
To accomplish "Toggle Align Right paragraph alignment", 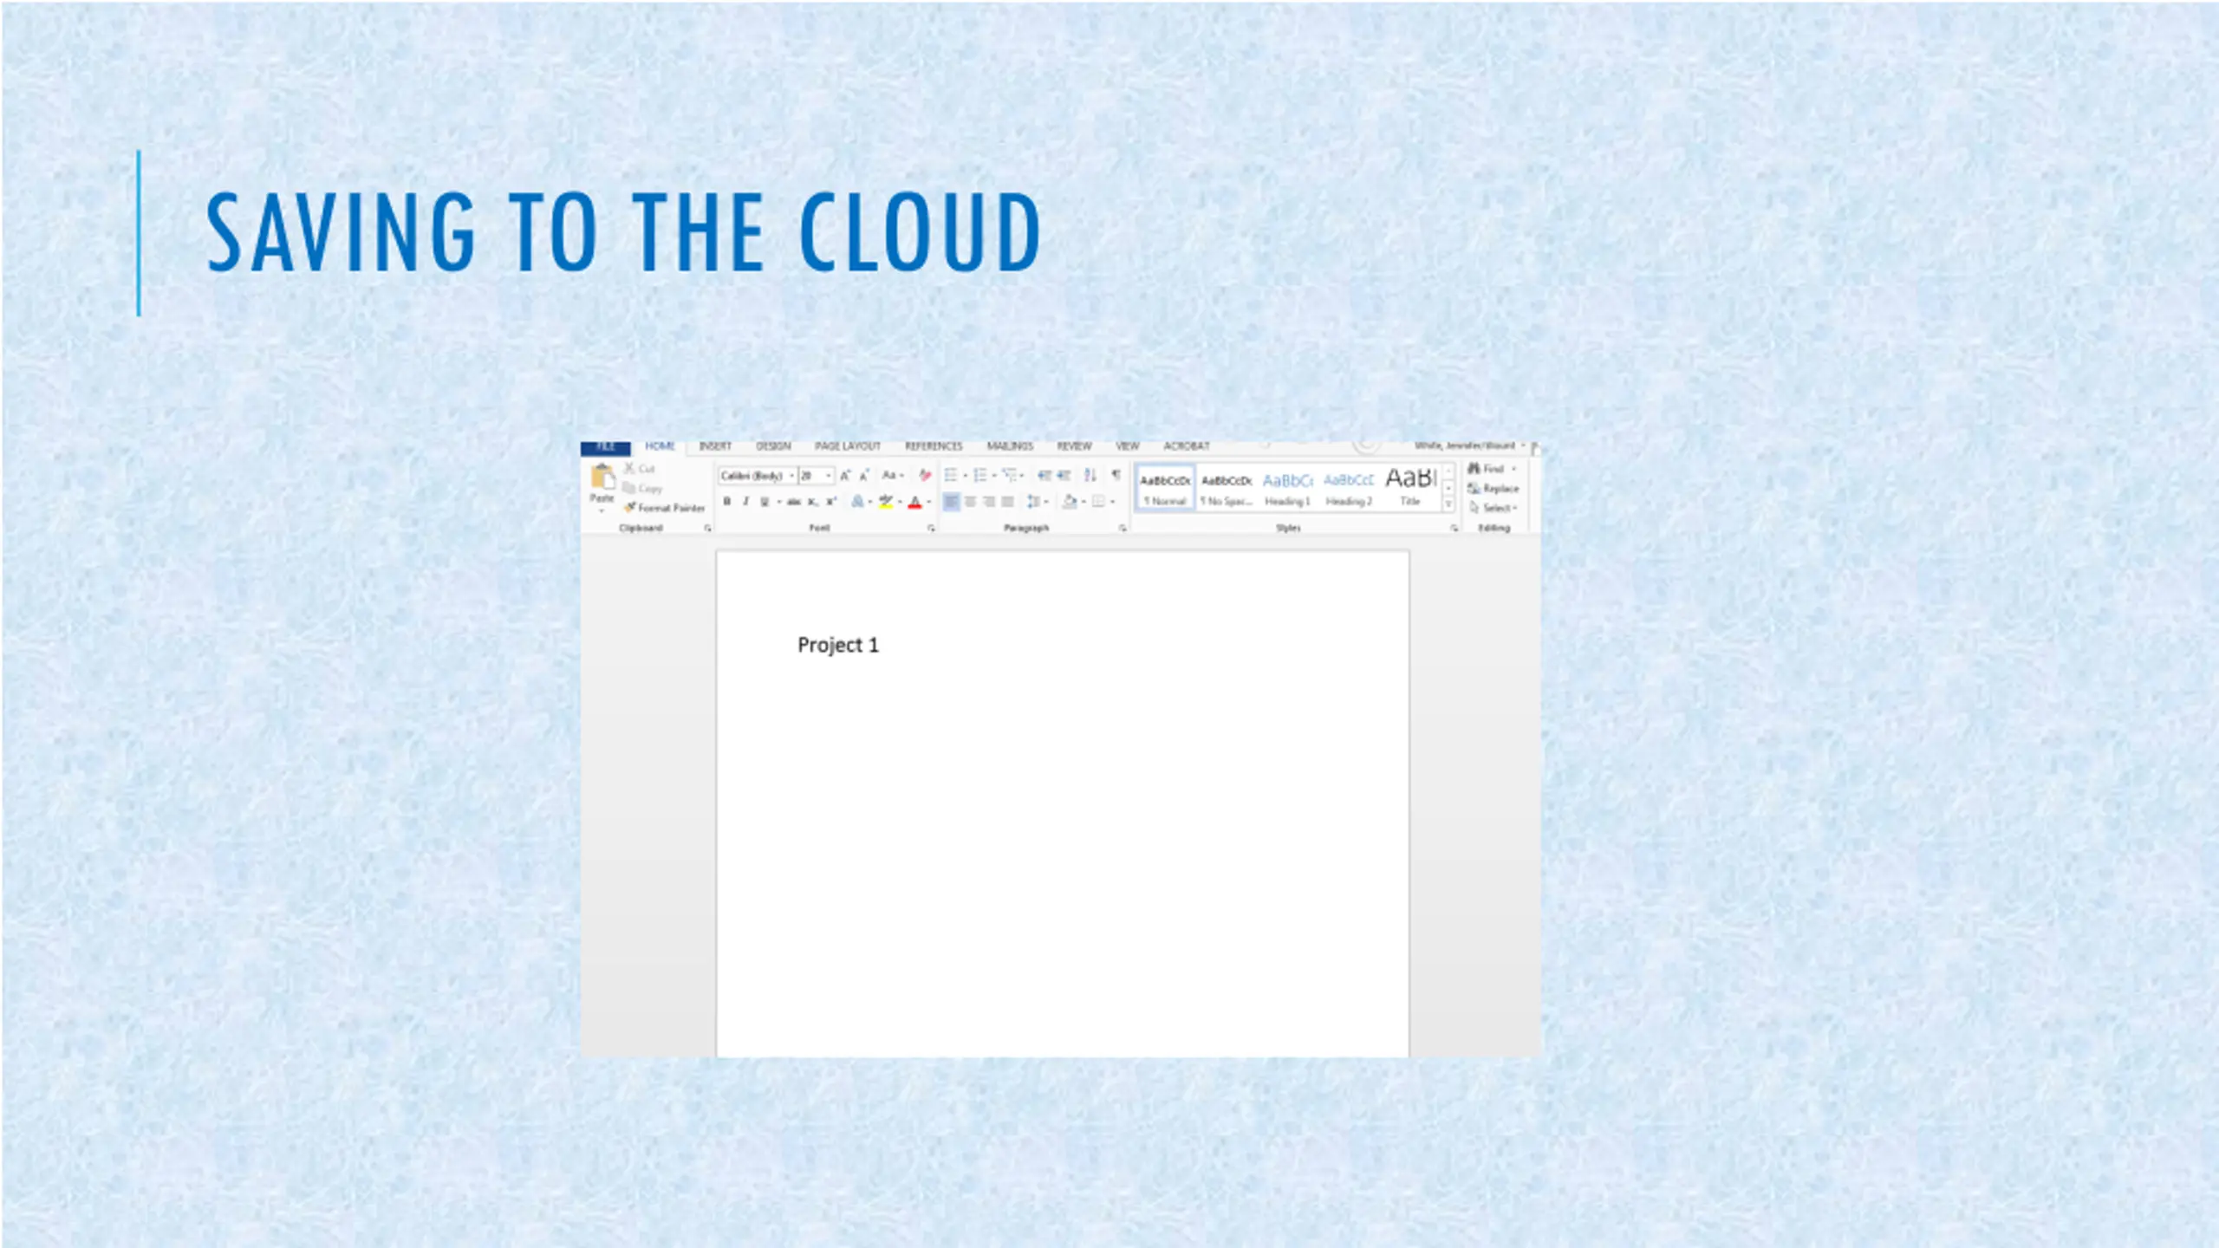I will 989,502.
